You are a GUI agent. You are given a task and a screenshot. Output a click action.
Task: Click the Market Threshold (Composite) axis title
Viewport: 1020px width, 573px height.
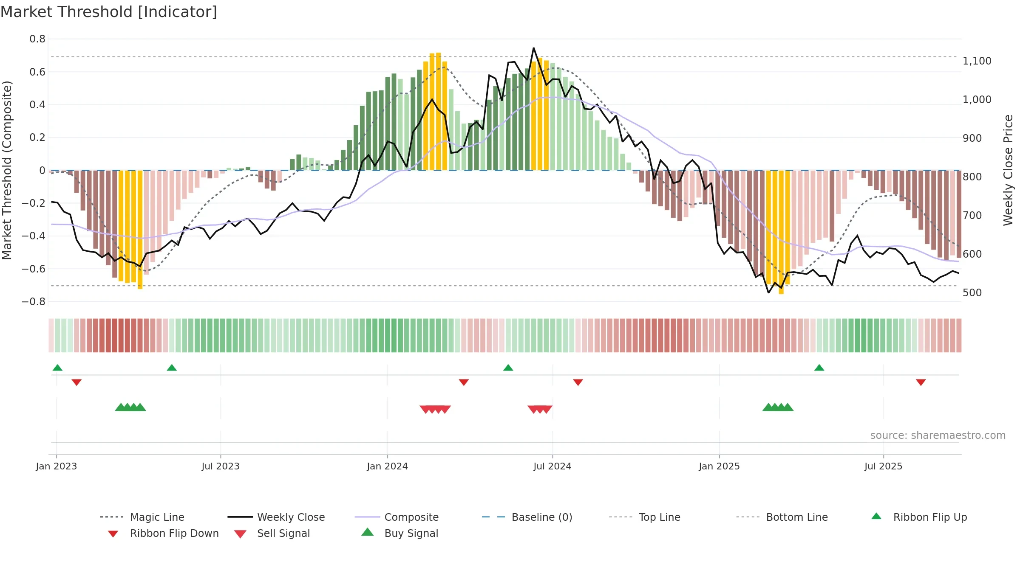coord(7,170)
